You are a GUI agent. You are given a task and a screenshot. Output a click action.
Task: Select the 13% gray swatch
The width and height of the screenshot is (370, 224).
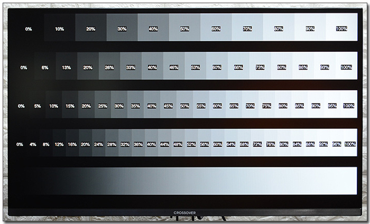coord(66,66)
